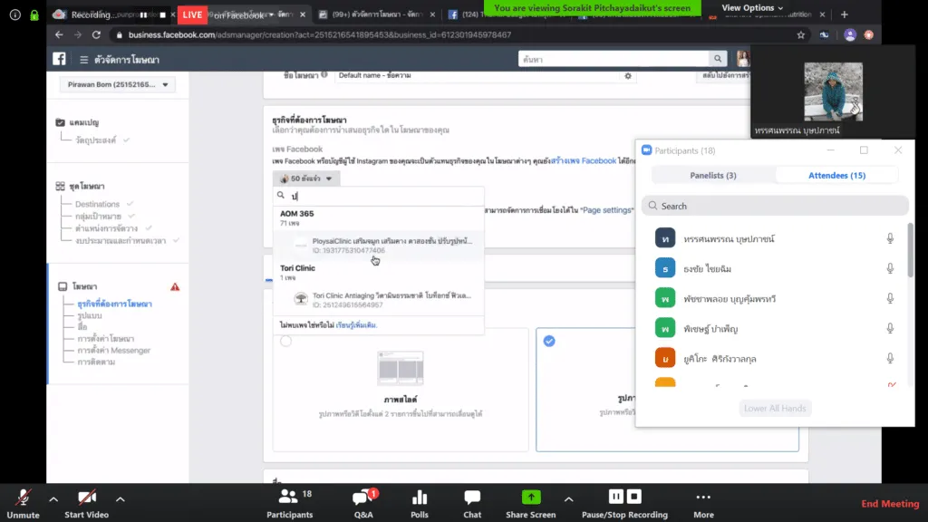
Task: Open the View Options dropdown
Action: click(751, 7)
